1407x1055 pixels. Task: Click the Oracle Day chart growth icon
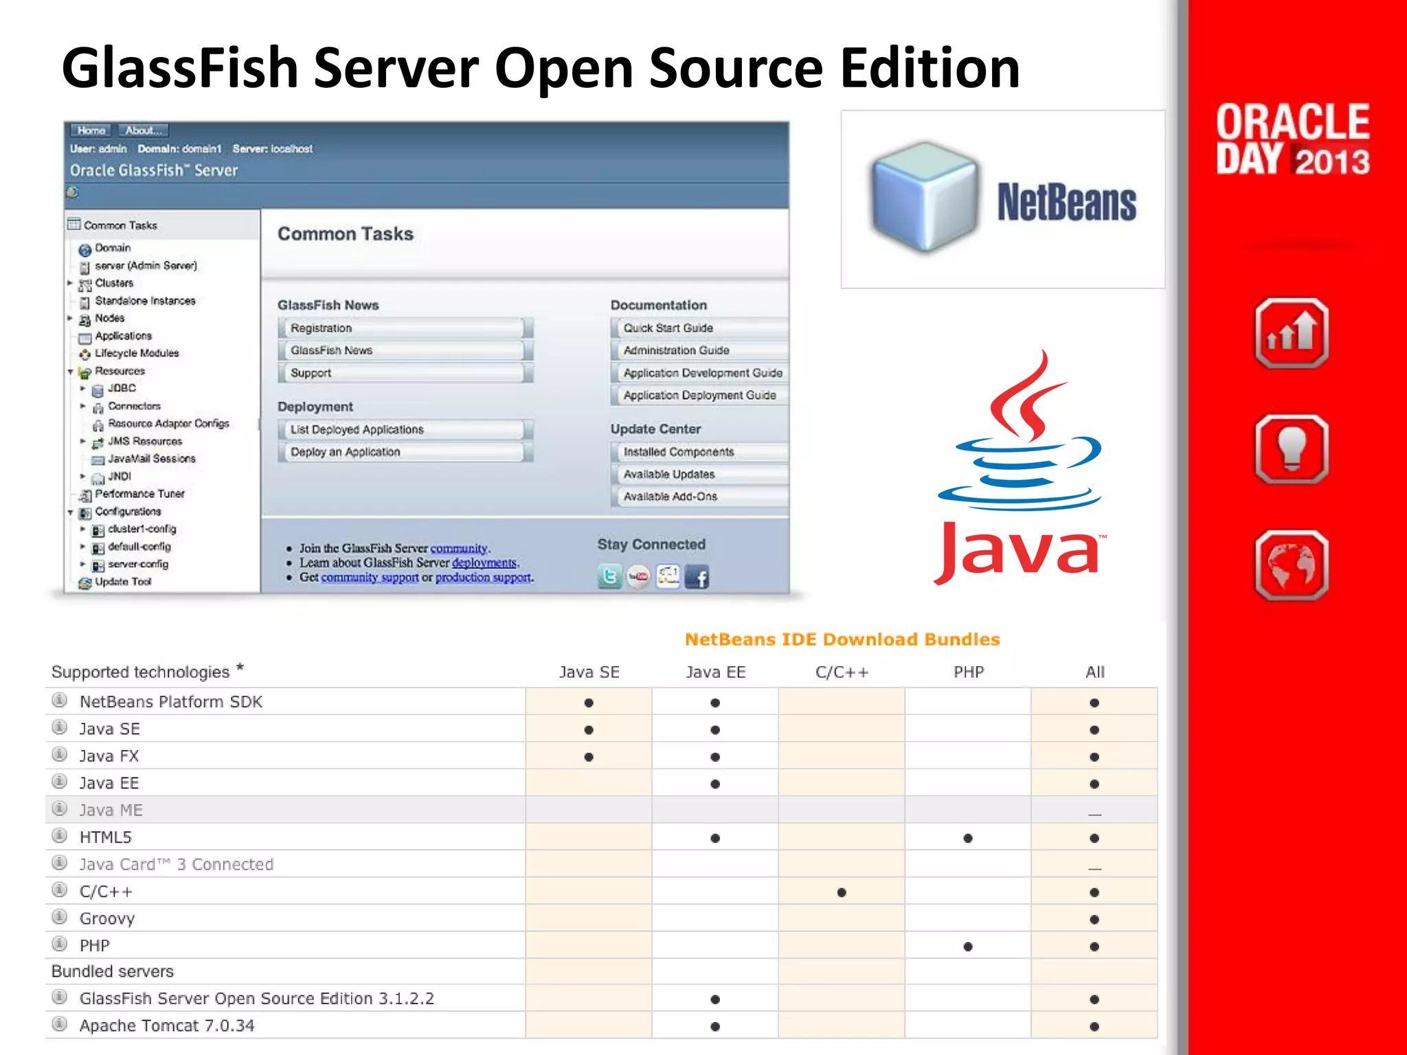(1292, 334)
